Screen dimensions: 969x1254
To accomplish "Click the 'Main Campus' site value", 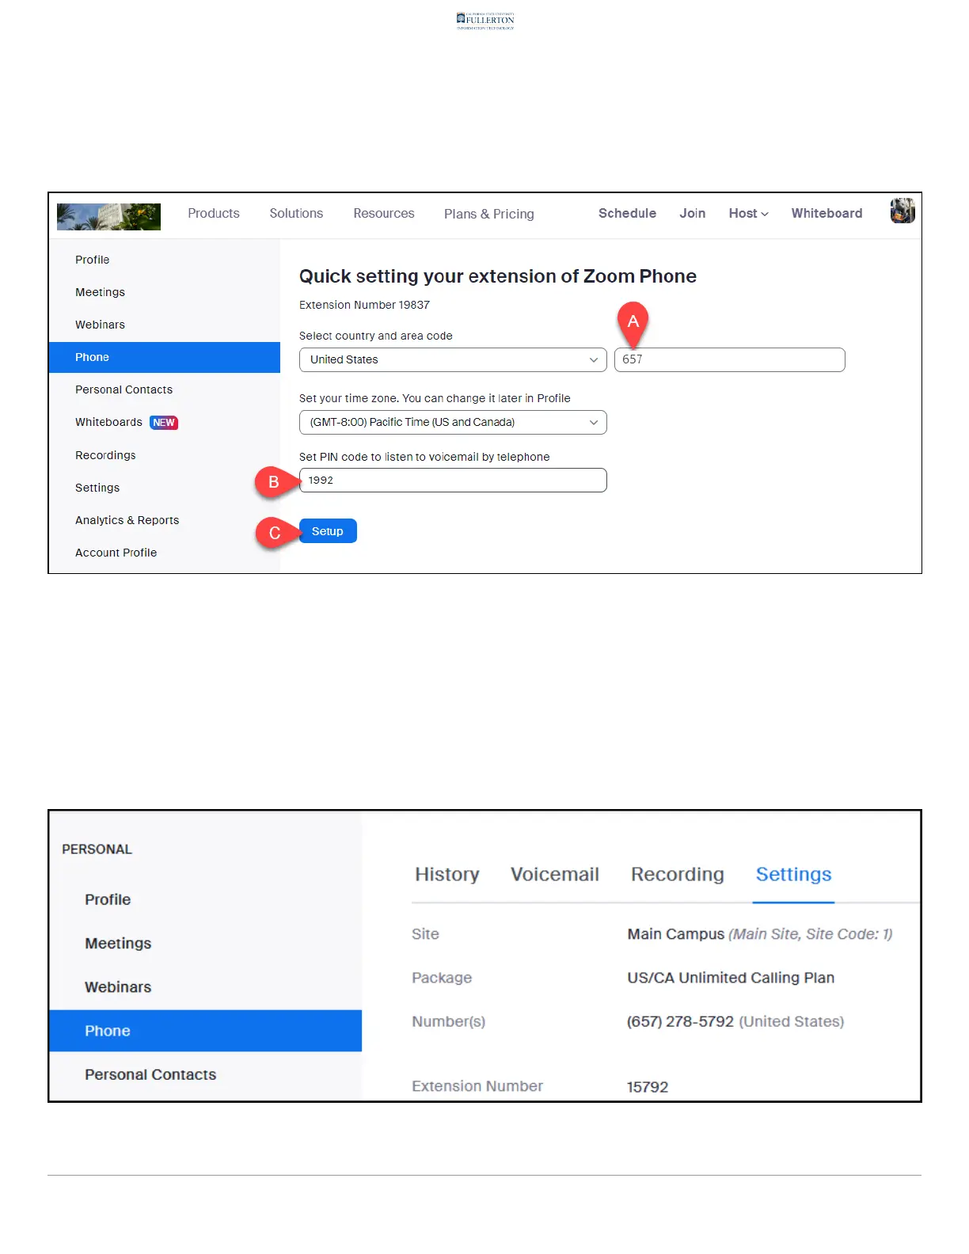I will [x=675, y=934].
